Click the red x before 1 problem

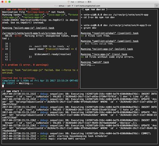[3, 65]
